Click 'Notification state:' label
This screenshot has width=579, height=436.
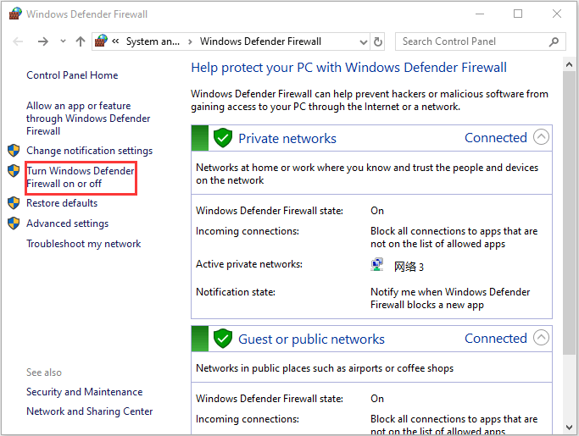(x=236, y=292)
